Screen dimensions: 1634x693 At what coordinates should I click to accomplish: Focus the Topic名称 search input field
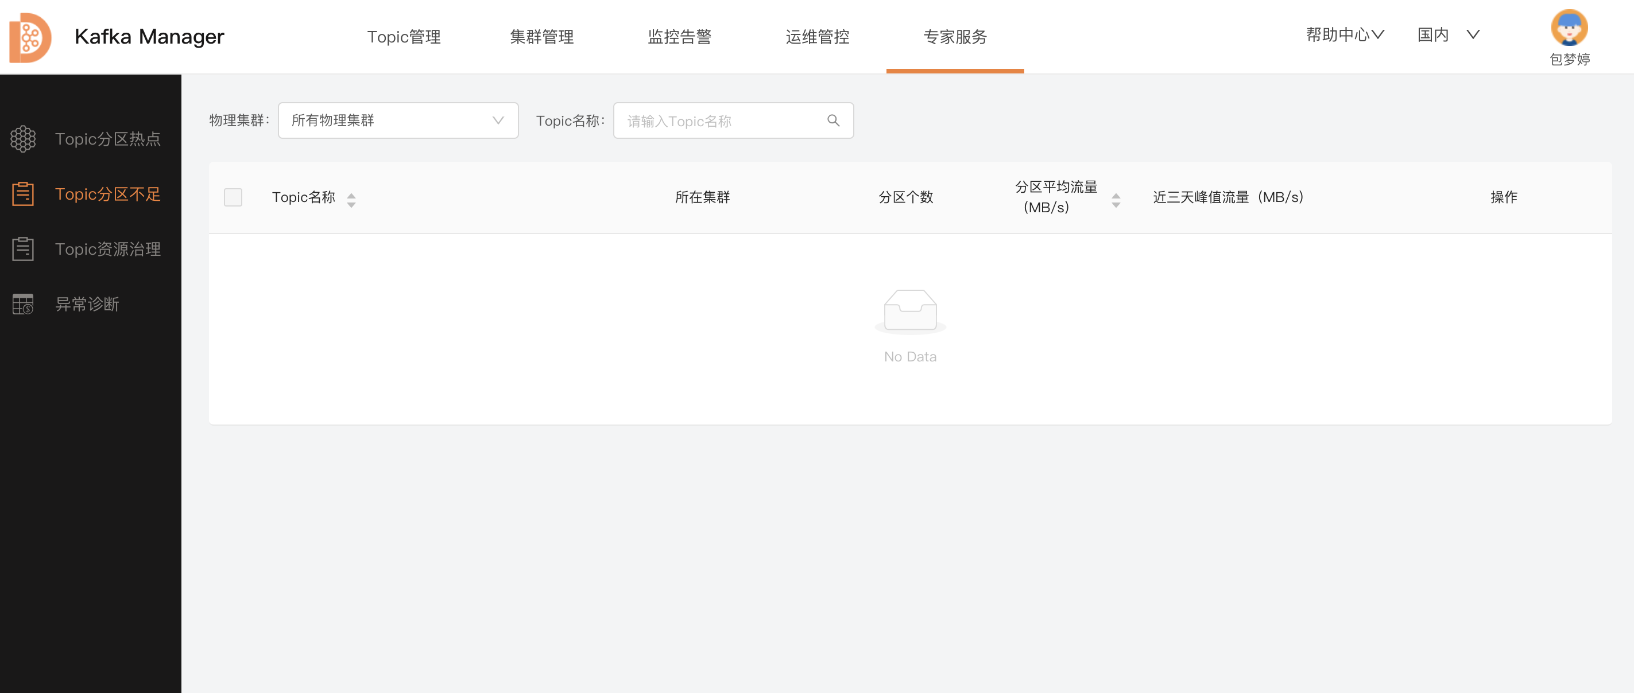720,120
